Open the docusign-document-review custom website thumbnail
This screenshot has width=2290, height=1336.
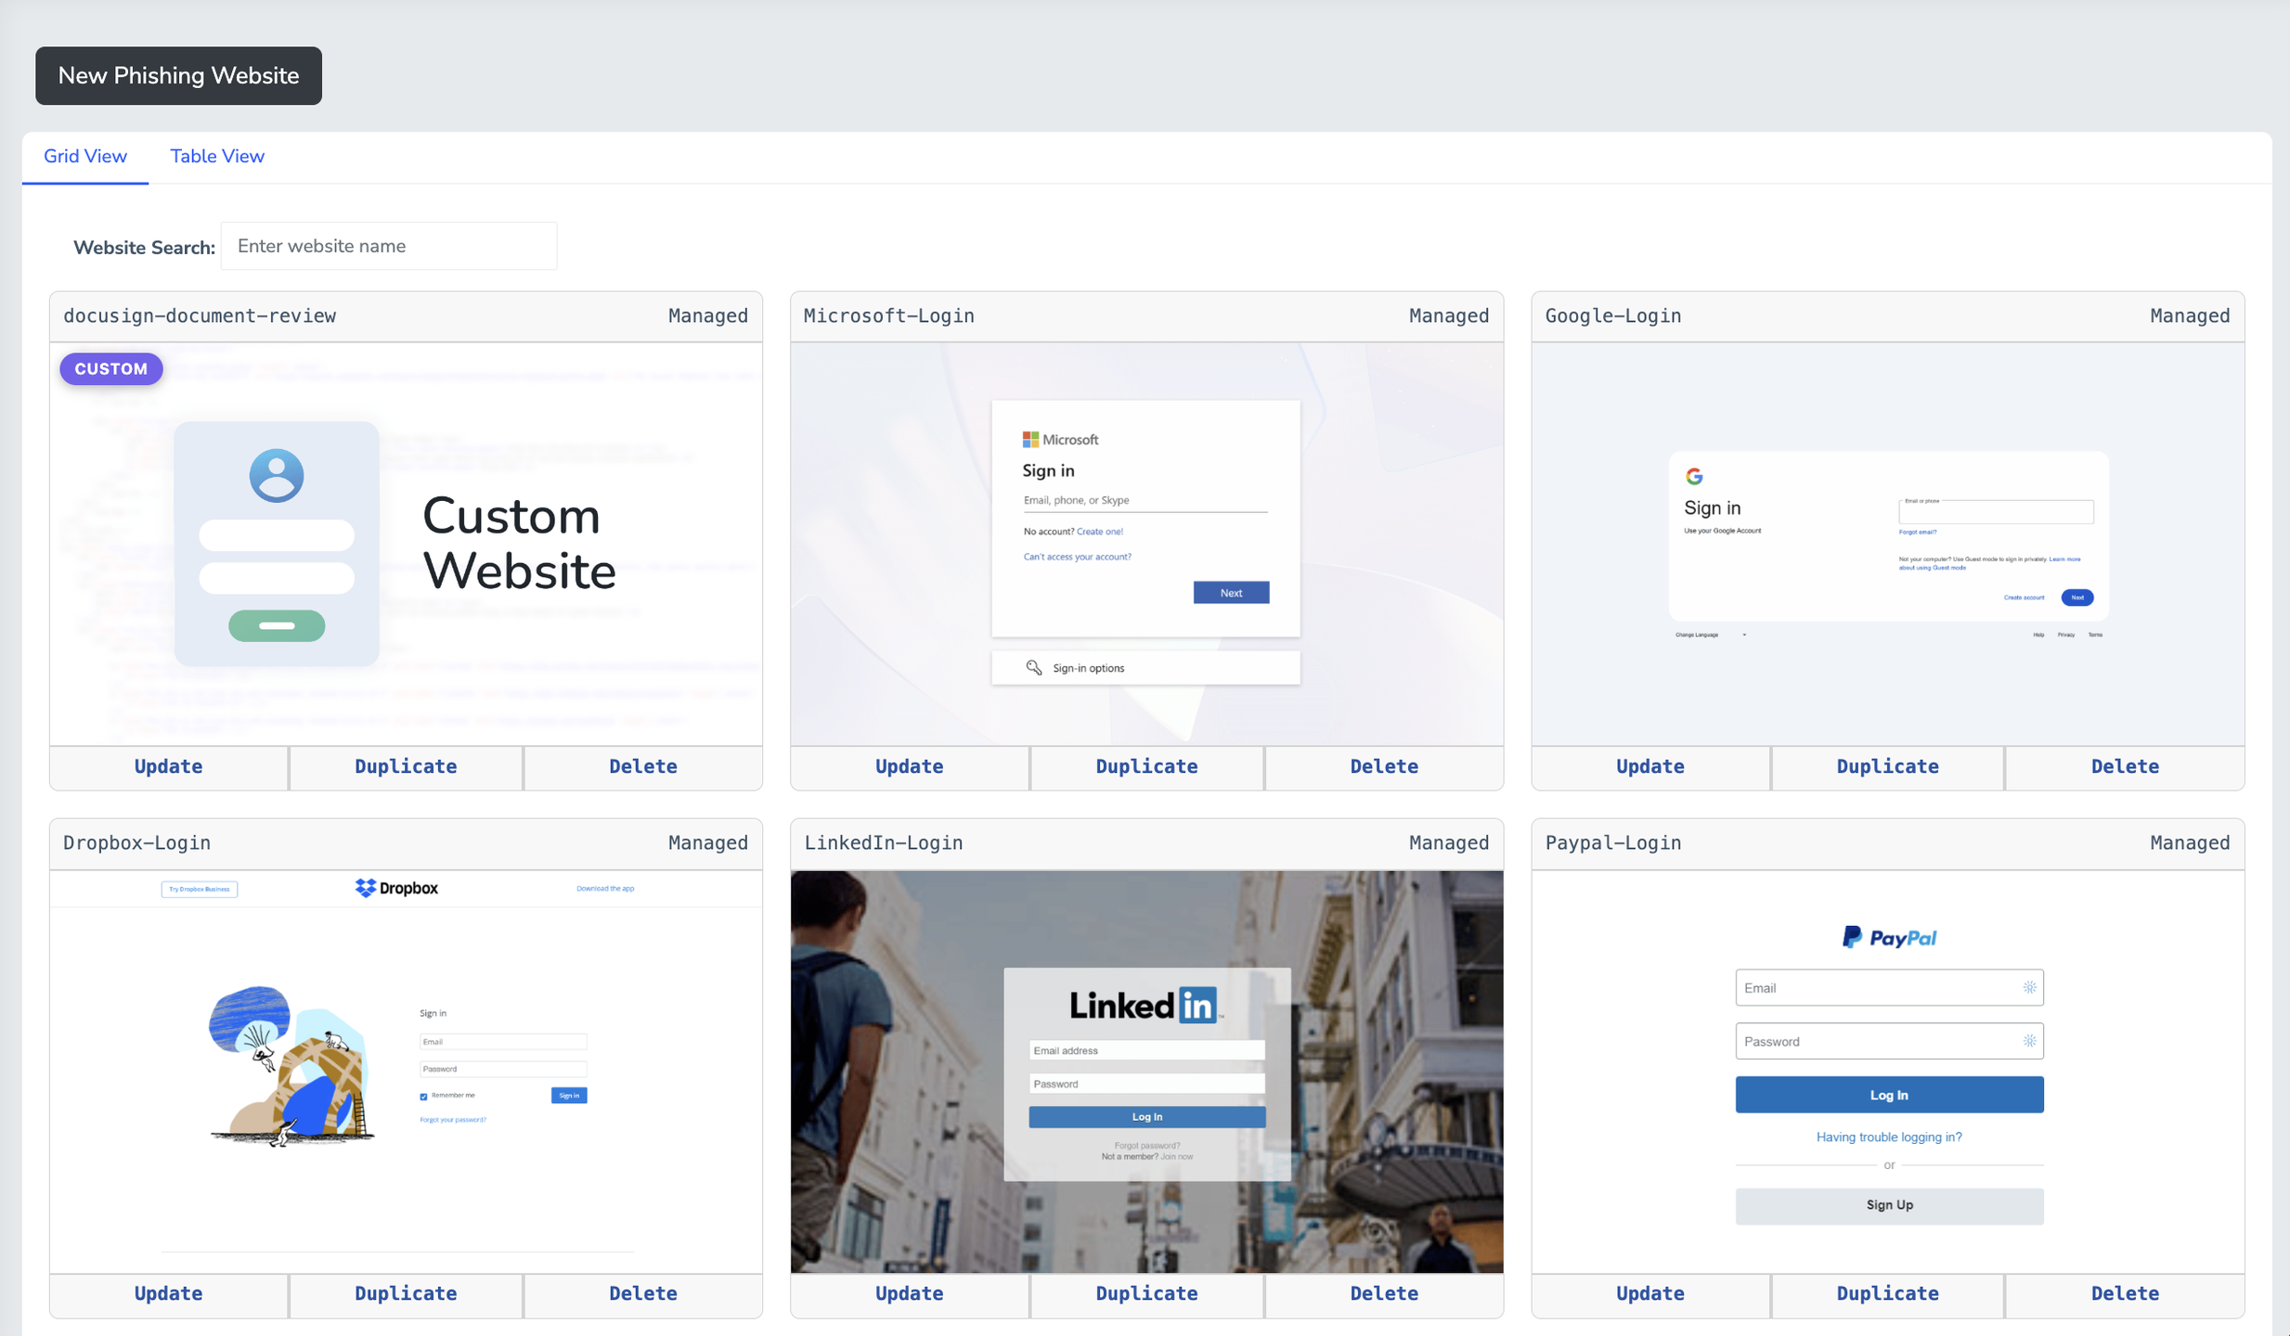[406, 544]
